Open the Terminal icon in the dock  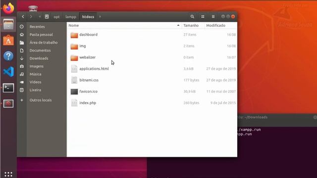[8, 88]
